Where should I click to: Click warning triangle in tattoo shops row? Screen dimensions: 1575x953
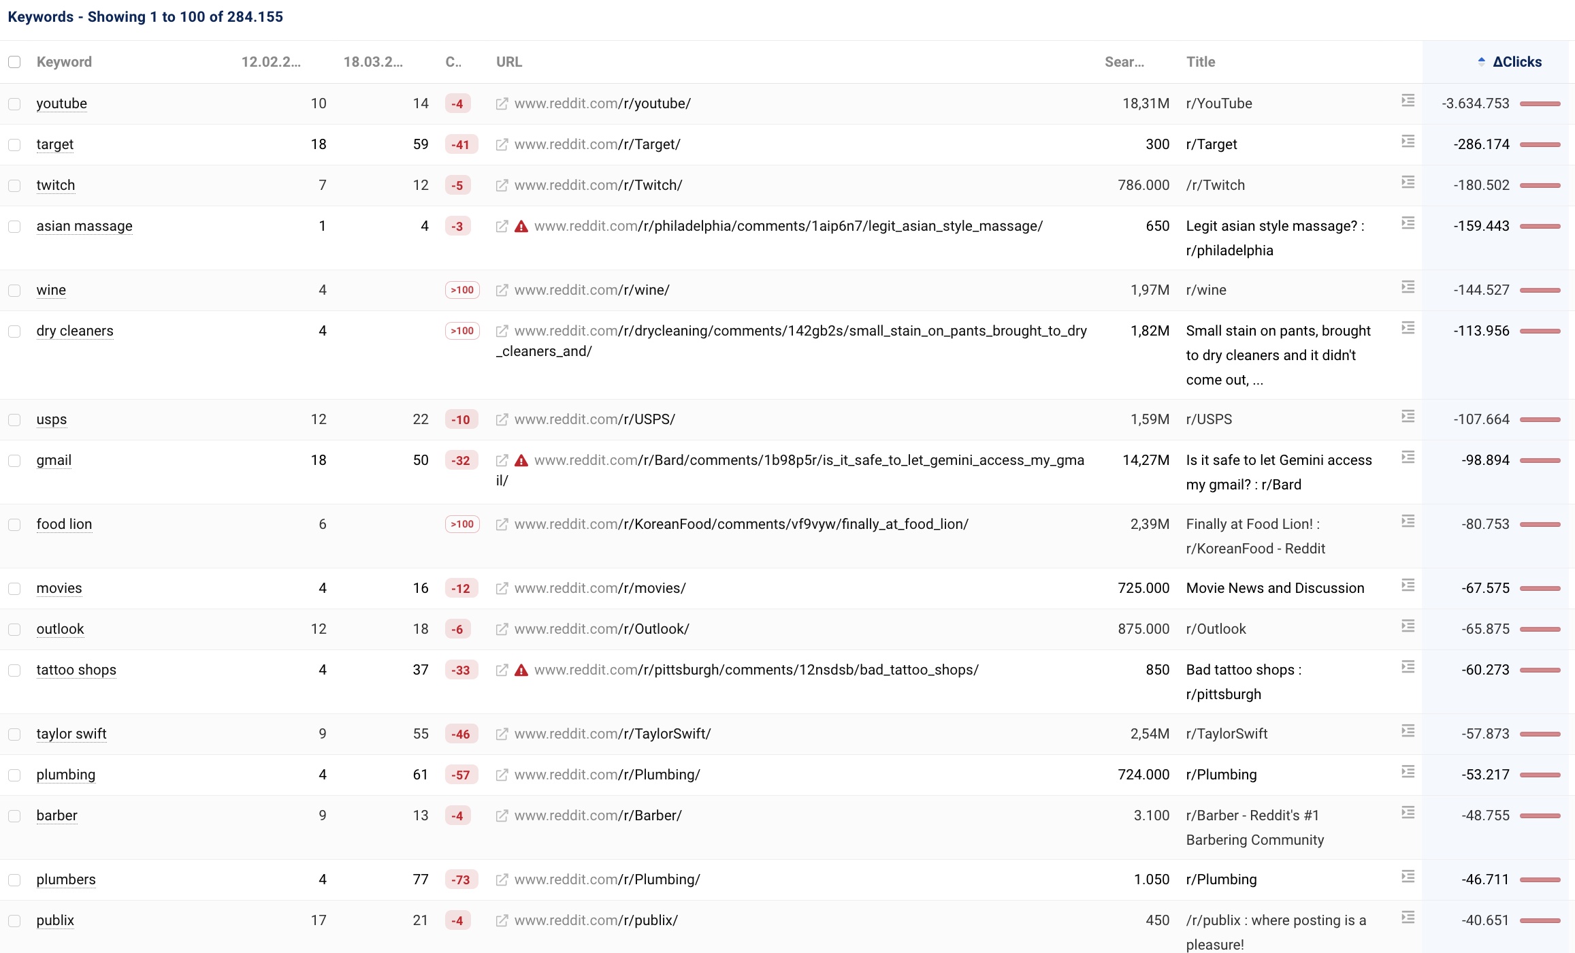(521, 671)
